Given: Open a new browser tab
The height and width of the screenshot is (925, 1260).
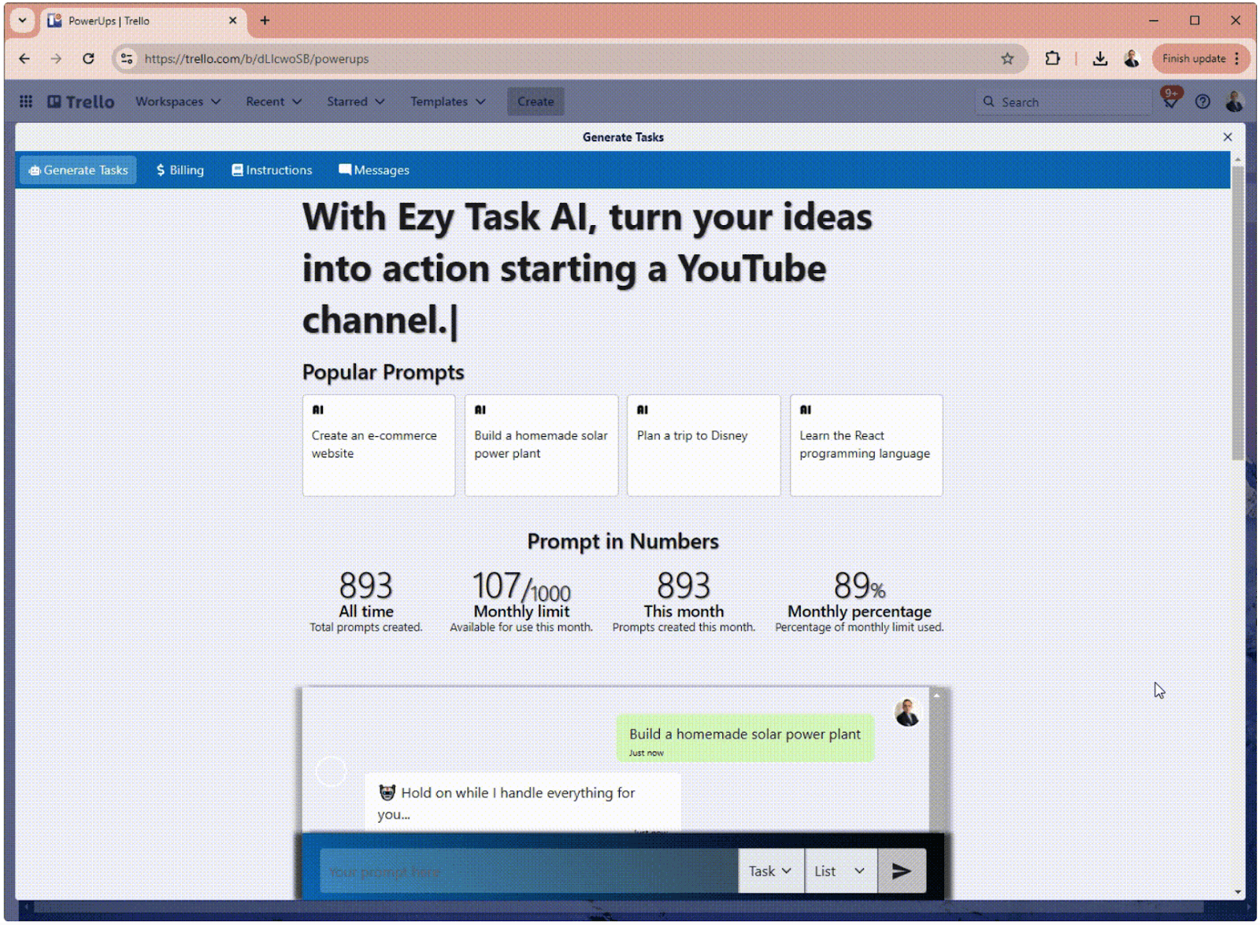Looking at the screenshot, I should click(265, 20).
